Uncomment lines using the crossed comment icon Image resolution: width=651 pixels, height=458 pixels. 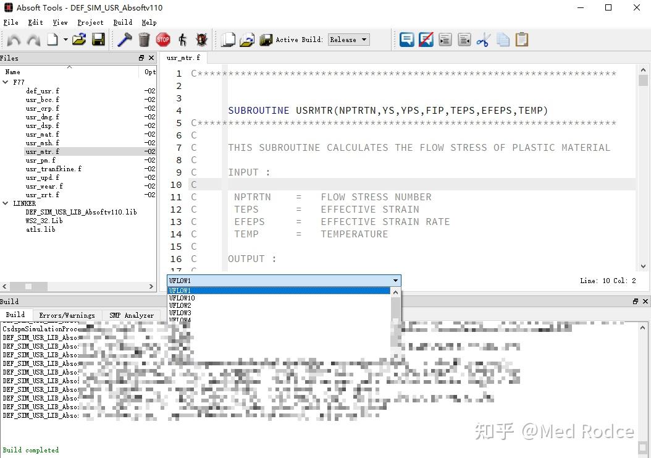tap(426, 40)
